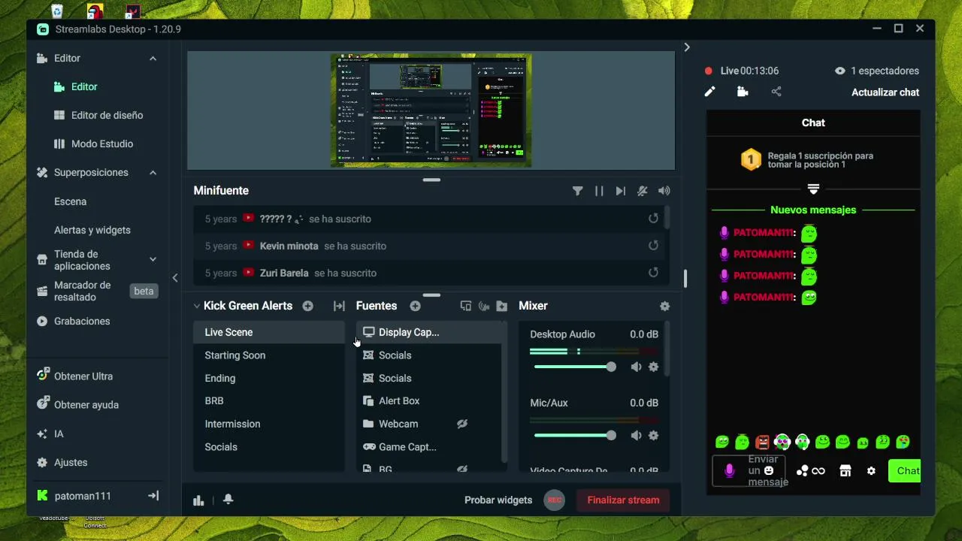Open the IA tools
This screenshot has height=541, width=962.
pyautogui.click(x=59, y=434)
